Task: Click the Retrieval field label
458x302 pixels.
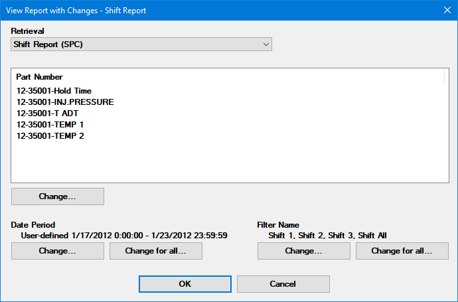Action: (x=28, y=31)
